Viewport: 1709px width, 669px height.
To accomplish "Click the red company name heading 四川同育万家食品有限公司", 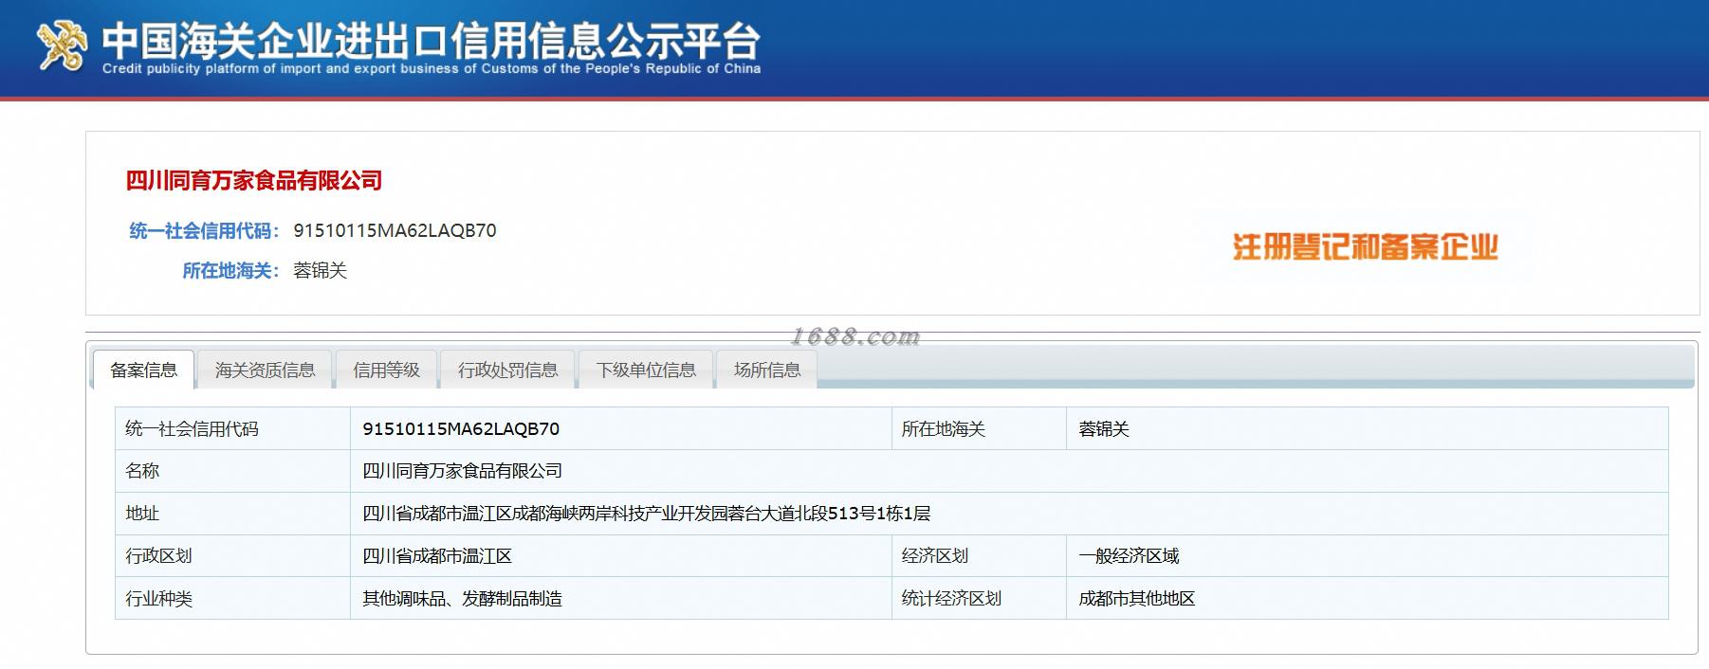I will pyautogui.click(x=254, y=180).
